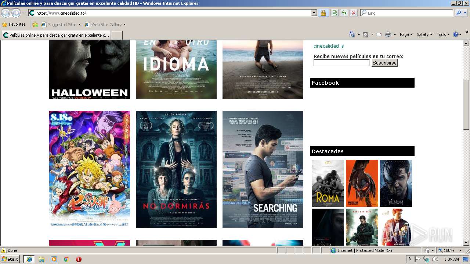Screen dimensions: 470x264
Task: Click Add to Favorites Bar star icon
Action: coord(35,25)
